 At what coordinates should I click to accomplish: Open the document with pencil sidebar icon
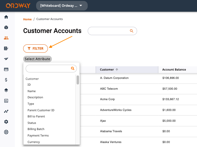(6, 48)
